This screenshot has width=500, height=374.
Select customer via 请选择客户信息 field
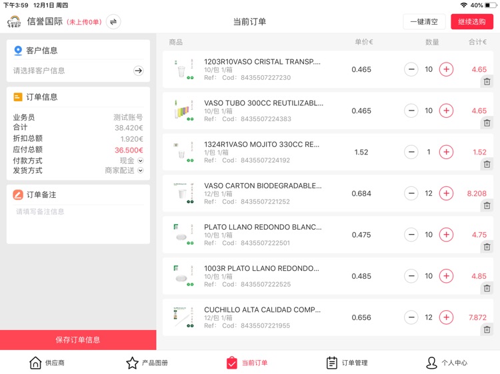pyautogui.click(x=78, y=71)
